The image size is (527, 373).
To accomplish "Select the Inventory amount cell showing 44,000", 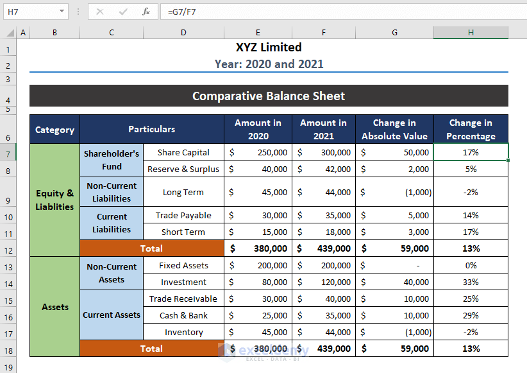I will pyautogui.click(x=323, y=332).
